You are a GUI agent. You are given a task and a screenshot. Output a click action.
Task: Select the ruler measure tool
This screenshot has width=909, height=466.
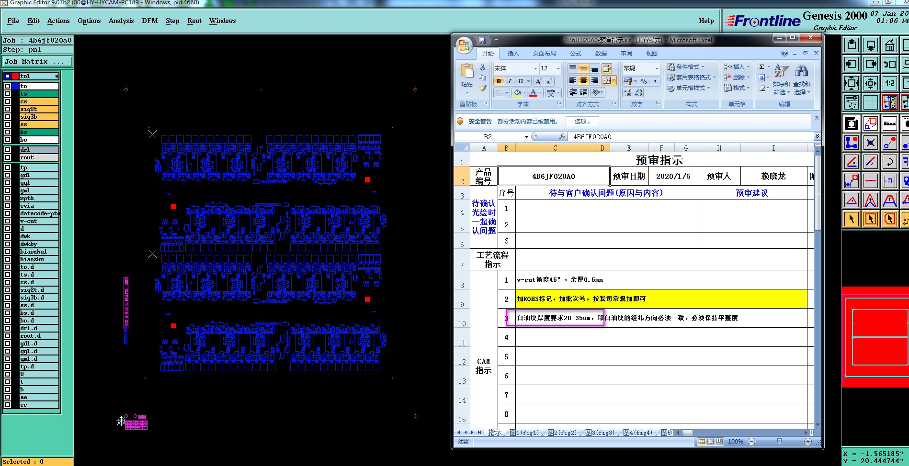(890, 124)
